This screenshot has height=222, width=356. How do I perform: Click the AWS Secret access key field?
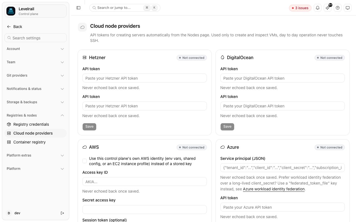point(145,209)
